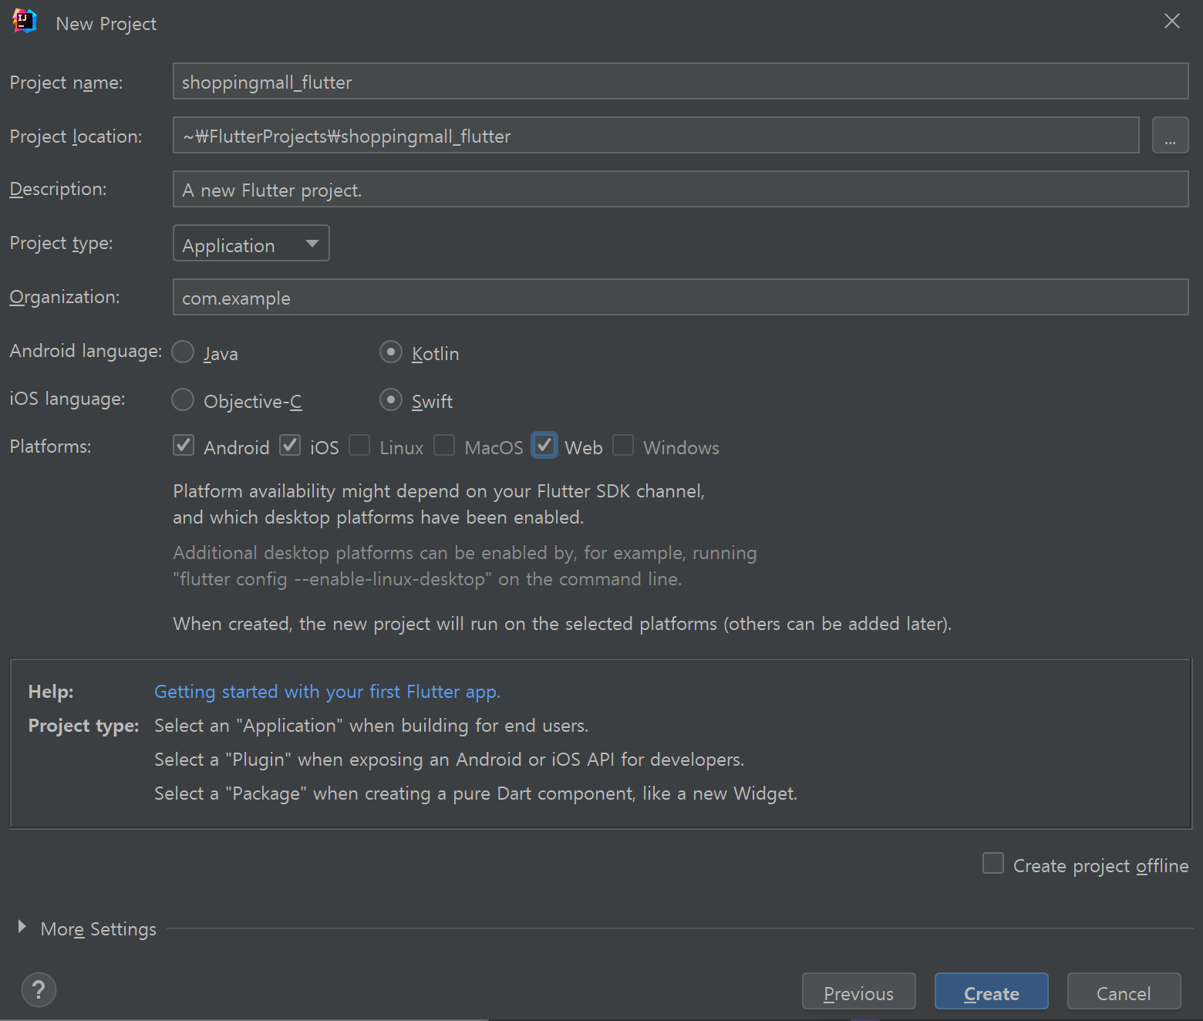Click the New Project window title
This screenshot has height=1021, width=1203.
pyautogui.click(x=106, y=24)
